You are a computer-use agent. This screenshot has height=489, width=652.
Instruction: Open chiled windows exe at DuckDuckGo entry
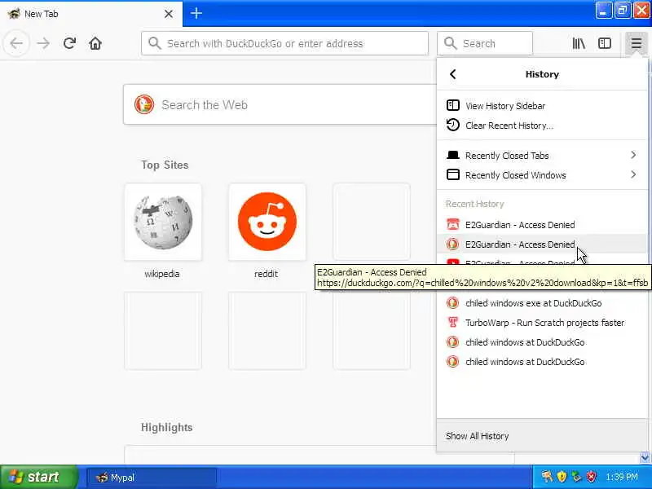(542, 303)
